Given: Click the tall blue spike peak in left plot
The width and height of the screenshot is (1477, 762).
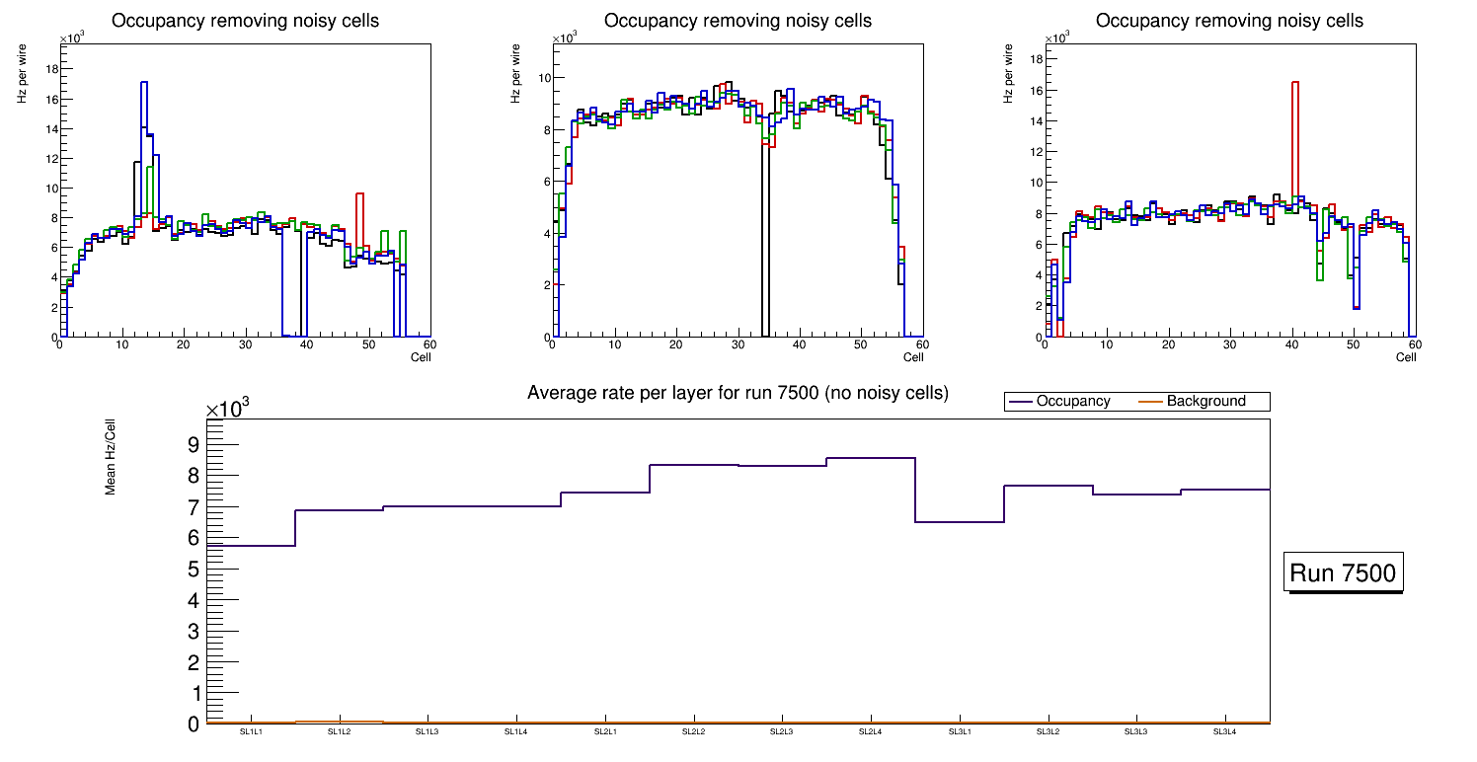Looking at the screenshot, I should [144, 83].
